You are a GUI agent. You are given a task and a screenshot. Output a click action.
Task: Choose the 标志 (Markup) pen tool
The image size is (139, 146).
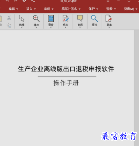(66, 21)
